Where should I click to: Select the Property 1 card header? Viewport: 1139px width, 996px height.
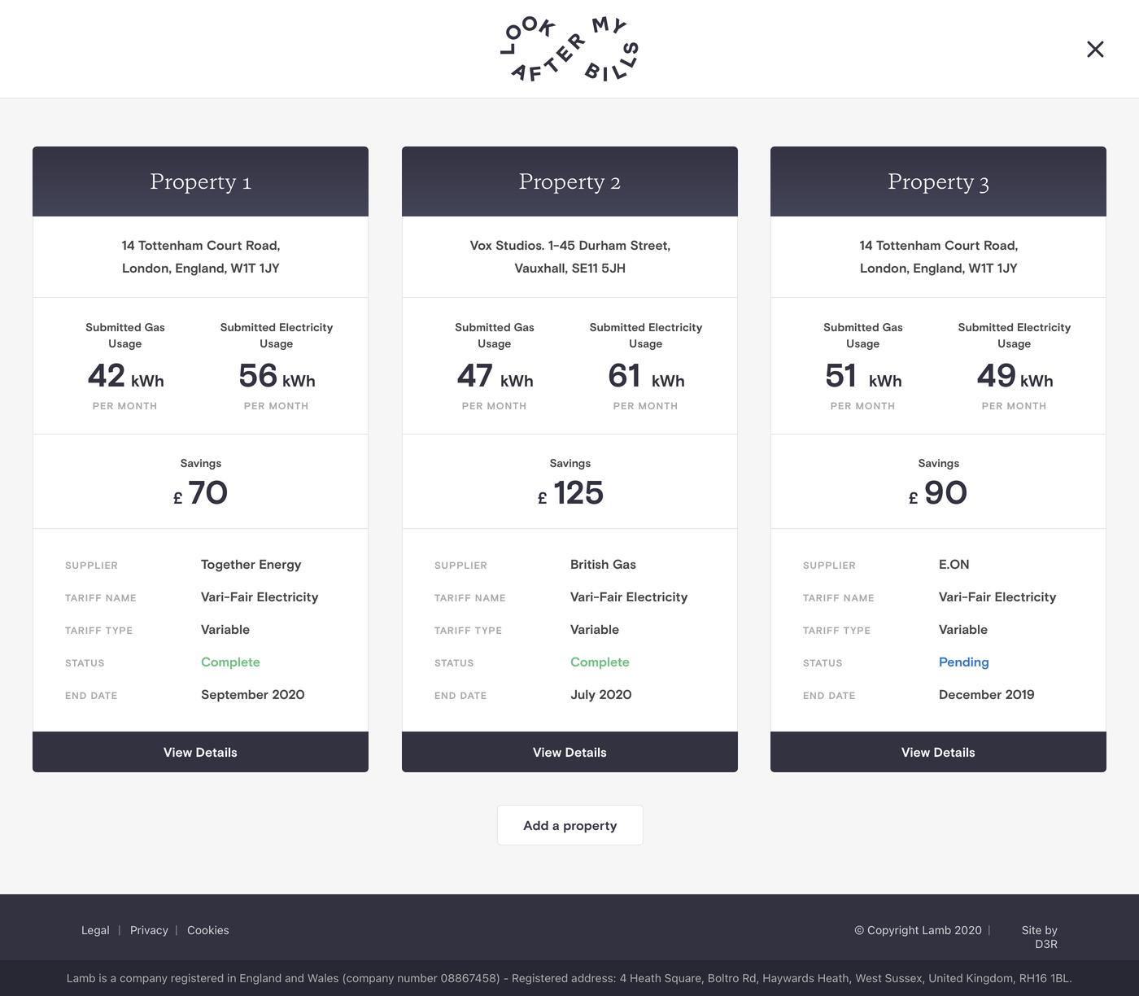[200, 181]
